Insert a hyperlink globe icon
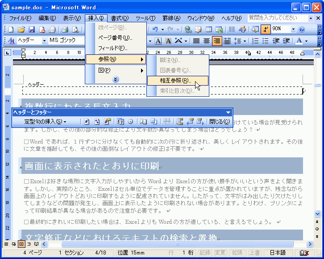This screenshot has height=259, width=324. click(188, 29)
